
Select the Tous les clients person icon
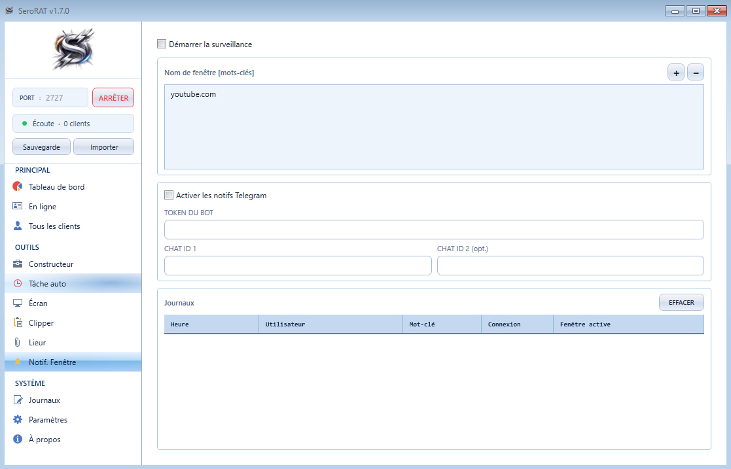point(18,226)
